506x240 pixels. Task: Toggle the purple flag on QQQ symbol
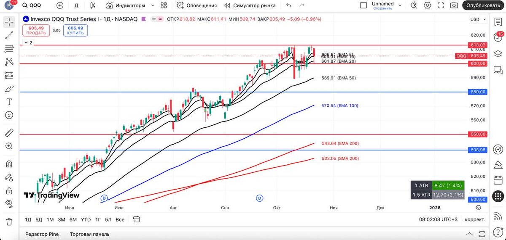click(x=144, y=19)
